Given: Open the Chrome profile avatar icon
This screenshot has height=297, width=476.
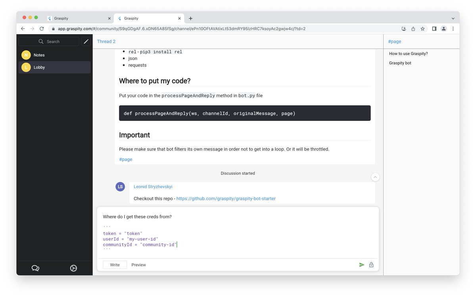Looking at the screenshot, I should [444, 29].
